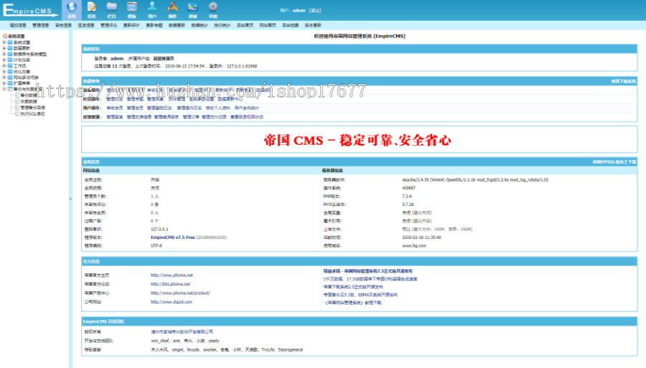Visit http://www.phome.net/product/ link

click(x=180, y=293)
